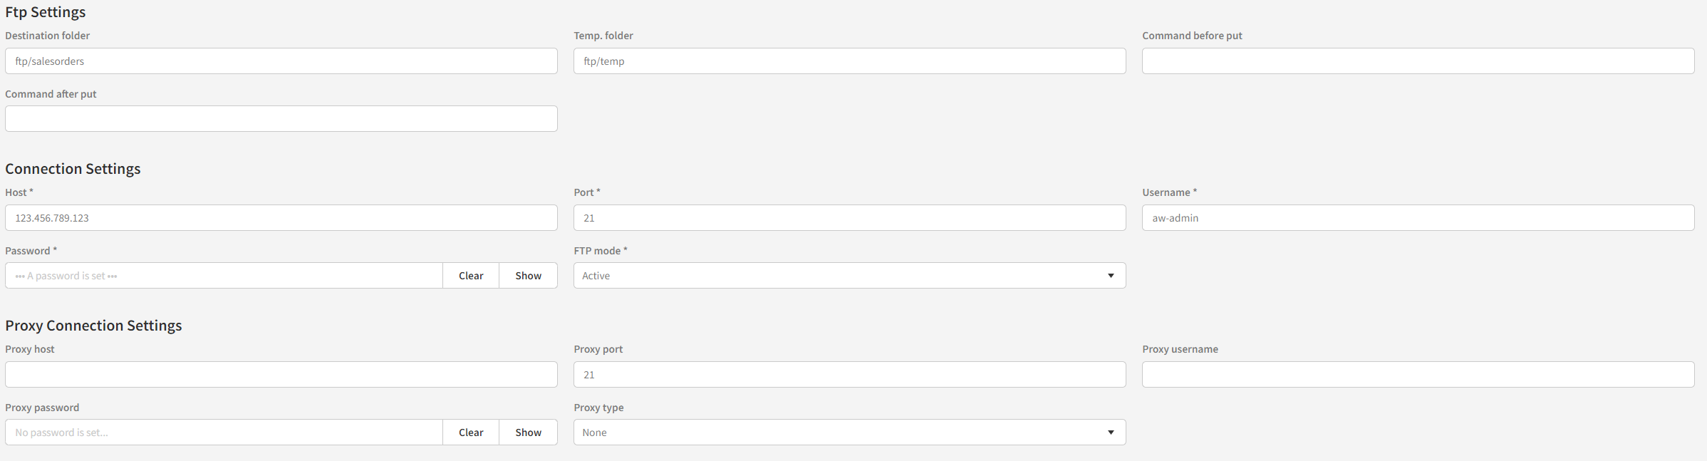1707x461 pixels.
Task: Clear the proxy password
Action: pos(471,432)
